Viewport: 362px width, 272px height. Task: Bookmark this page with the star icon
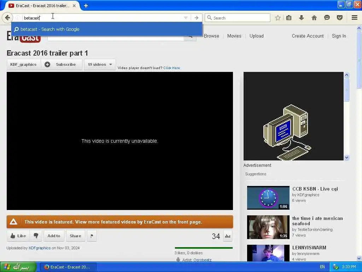[278, 18]
